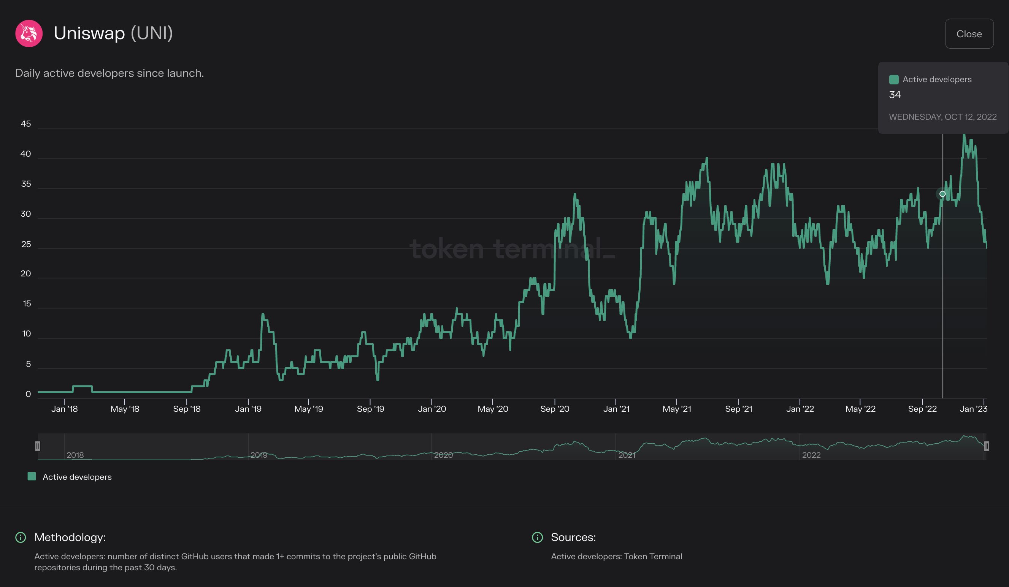The height and width of the screenshot is (587, 1009).
Task: Click the green Active developers legend swatch
Action: (x=32, y=476)
